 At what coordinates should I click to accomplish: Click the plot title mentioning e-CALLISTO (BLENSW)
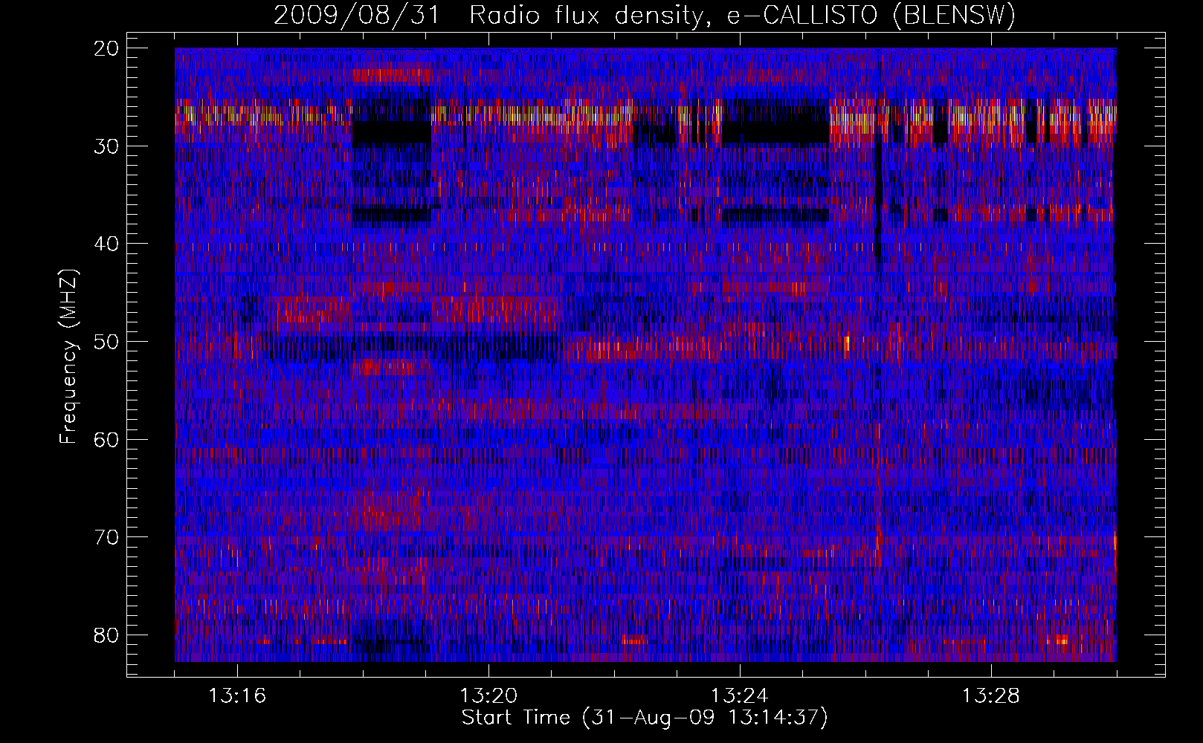click(645, 16)
